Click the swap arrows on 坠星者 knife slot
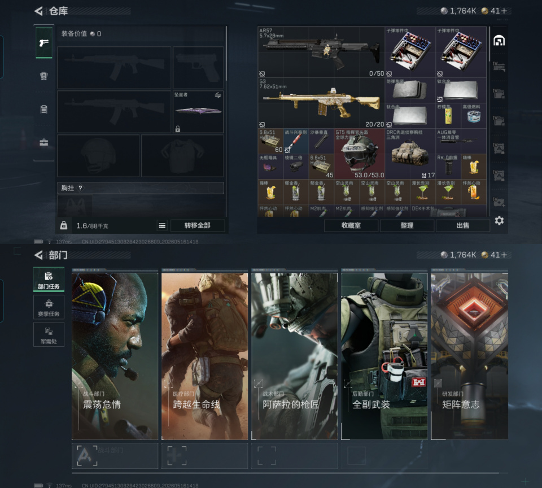Screen dimensions: 542x488 coord(218,95)
